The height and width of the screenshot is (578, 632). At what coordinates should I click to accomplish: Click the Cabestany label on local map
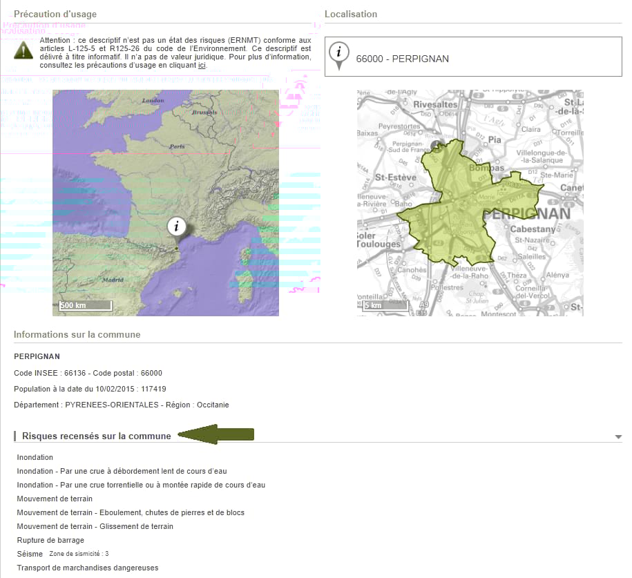533,229
